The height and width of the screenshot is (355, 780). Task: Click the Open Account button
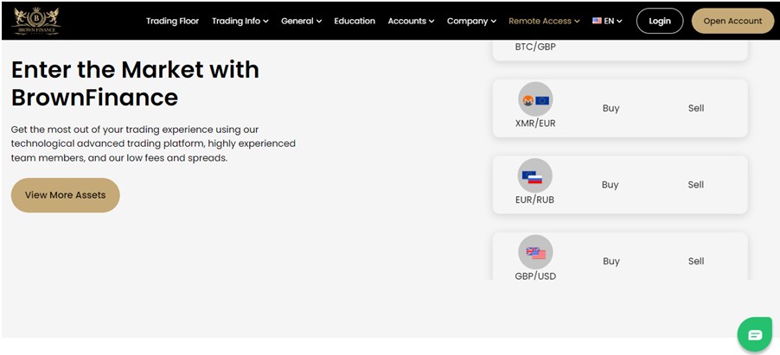[x=732, y=21]
